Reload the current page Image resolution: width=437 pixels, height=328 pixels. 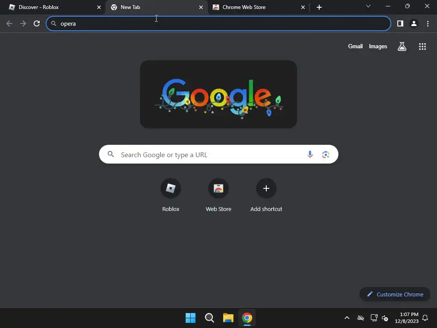(x=37, y=23)
